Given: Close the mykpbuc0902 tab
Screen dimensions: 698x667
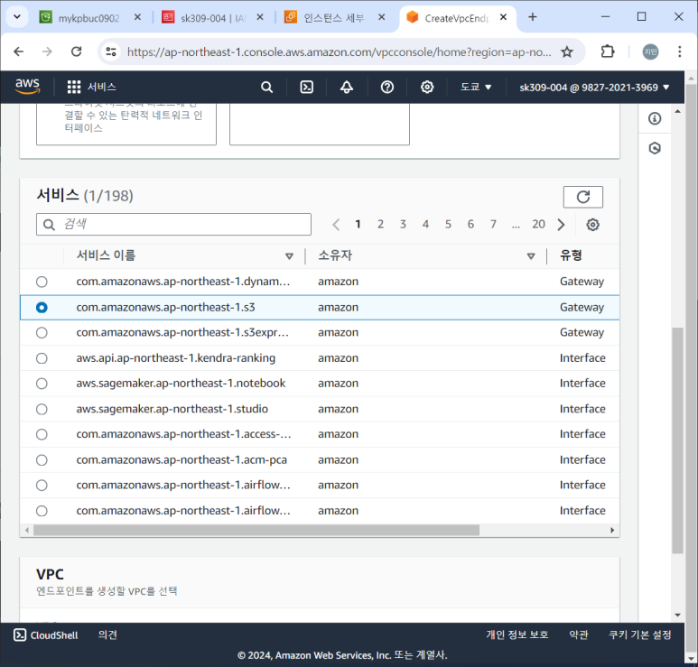Looking at the screenshot, I should (137, 17).
